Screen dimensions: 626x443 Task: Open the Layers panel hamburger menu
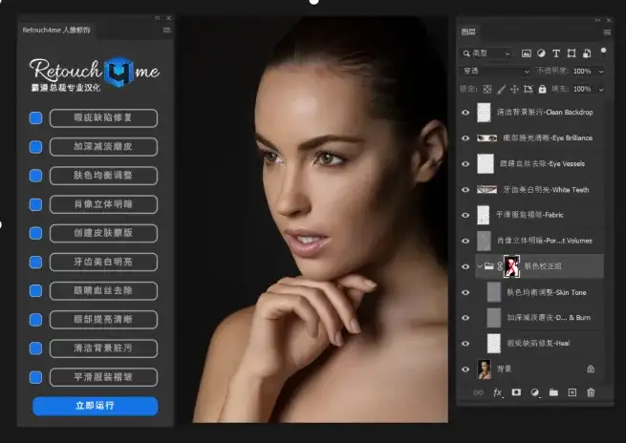(604, 32)
